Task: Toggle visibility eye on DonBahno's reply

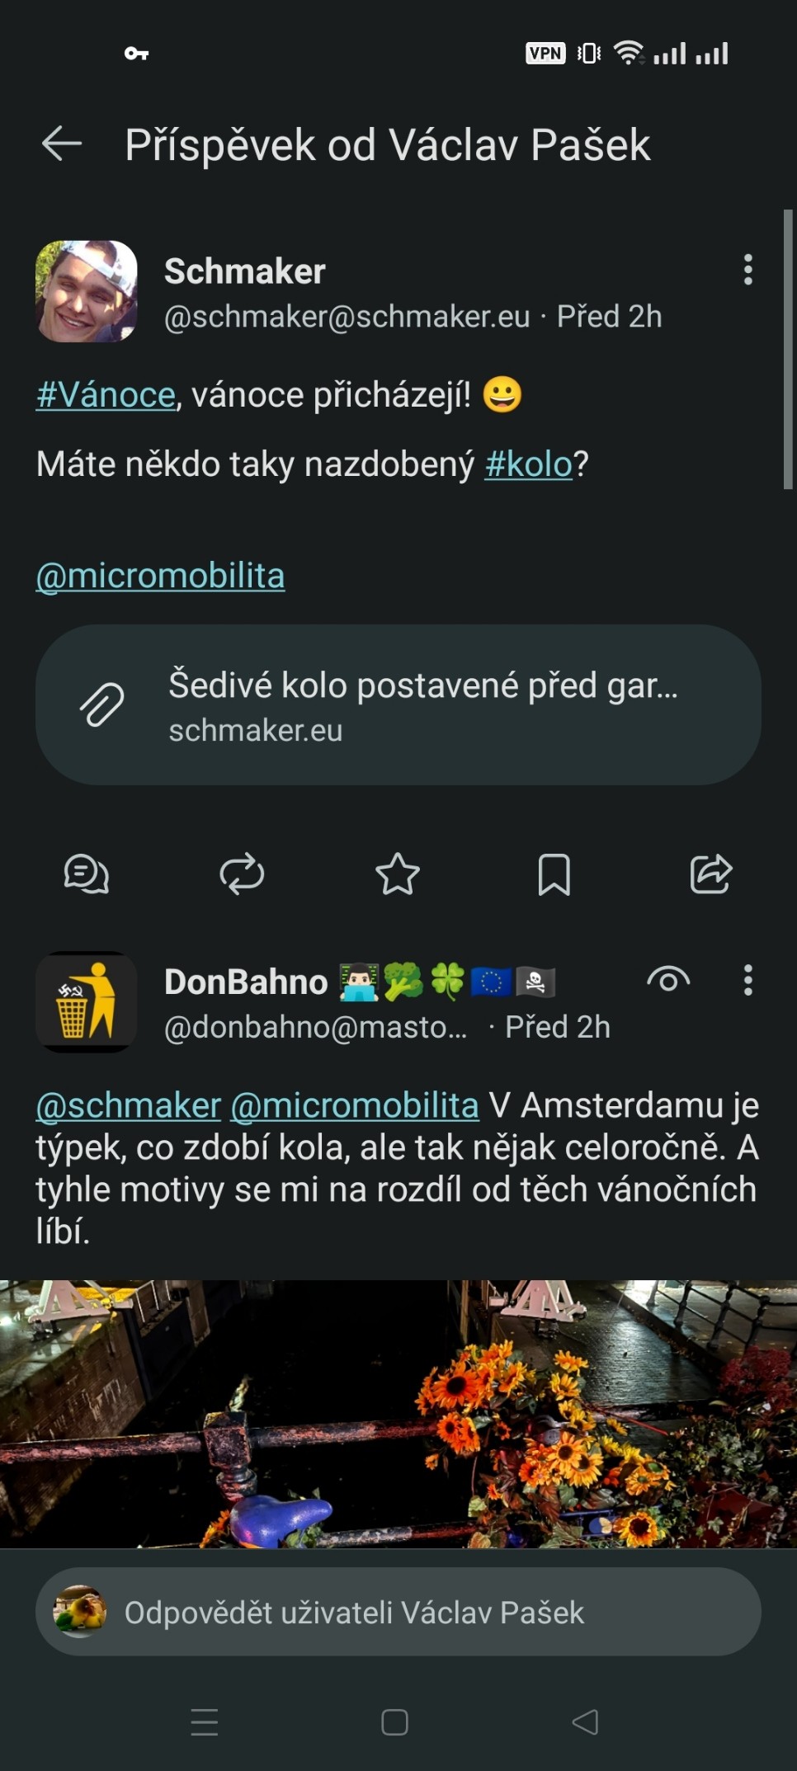Action: [668, 980]
